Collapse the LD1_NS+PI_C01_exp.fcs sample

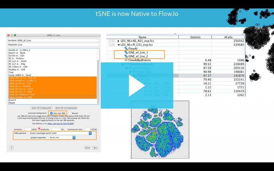(119, 45)
